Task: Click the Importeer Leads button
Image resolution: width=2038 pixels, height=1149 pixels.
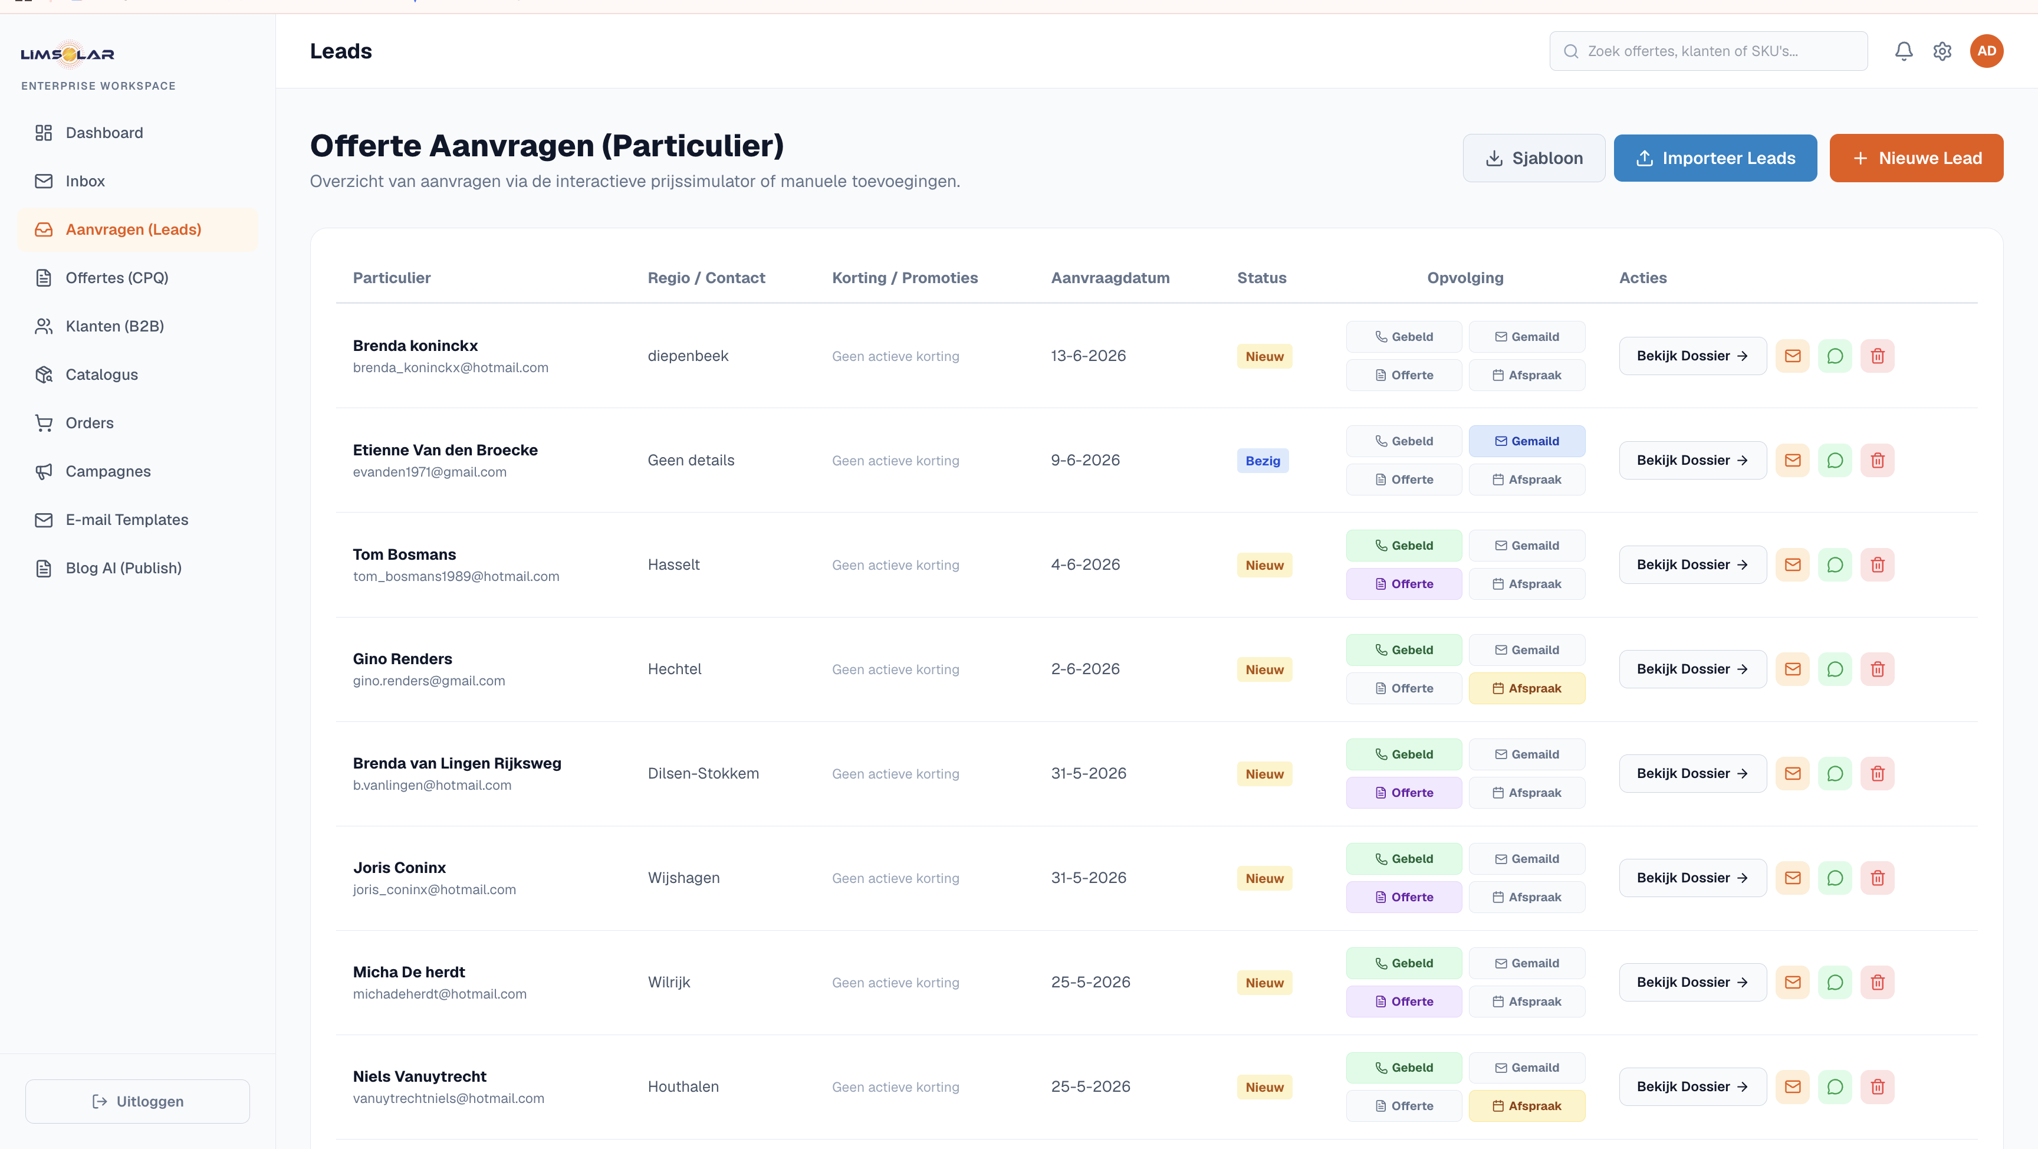Action: (x=1714, y=158)
